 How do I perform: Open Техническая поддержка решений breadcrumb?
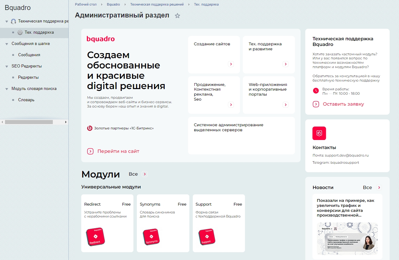[157, 4]
